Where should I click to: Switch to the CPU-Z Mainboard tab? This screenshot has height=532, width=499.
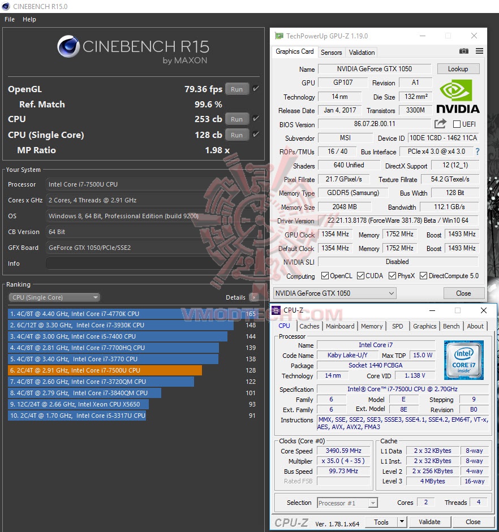click(340, 326)
